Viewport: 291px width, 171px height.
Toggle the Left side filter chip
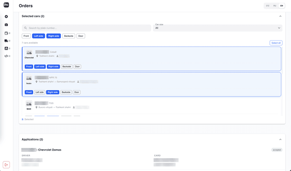[x=39, y=36]
